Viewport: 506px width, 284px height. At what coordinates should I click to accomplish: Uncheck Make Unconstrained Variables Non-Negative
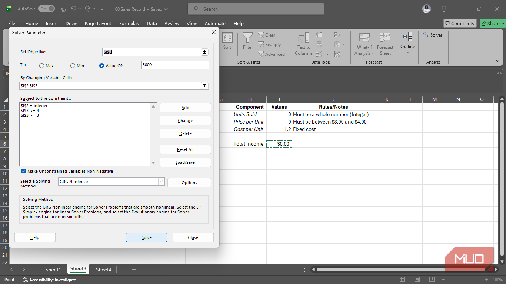pyautogui.click(x=24, y=171)
